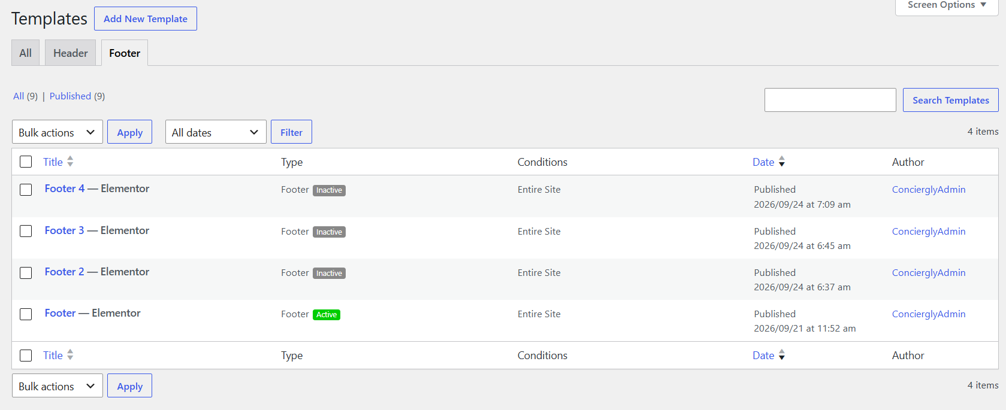Viewport: 1006px width, 410px height.
Task: Select the Footer 2 row checkbox
Action: tap(26, 273)
